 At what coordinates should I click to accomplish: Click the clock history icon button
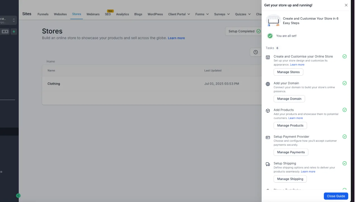coord(255,52)
